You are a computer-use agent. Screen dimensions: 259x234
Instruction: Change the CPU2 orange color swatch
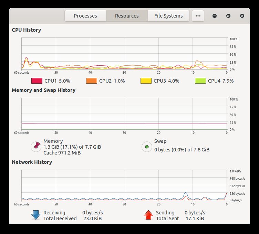(x=91, y=81)
